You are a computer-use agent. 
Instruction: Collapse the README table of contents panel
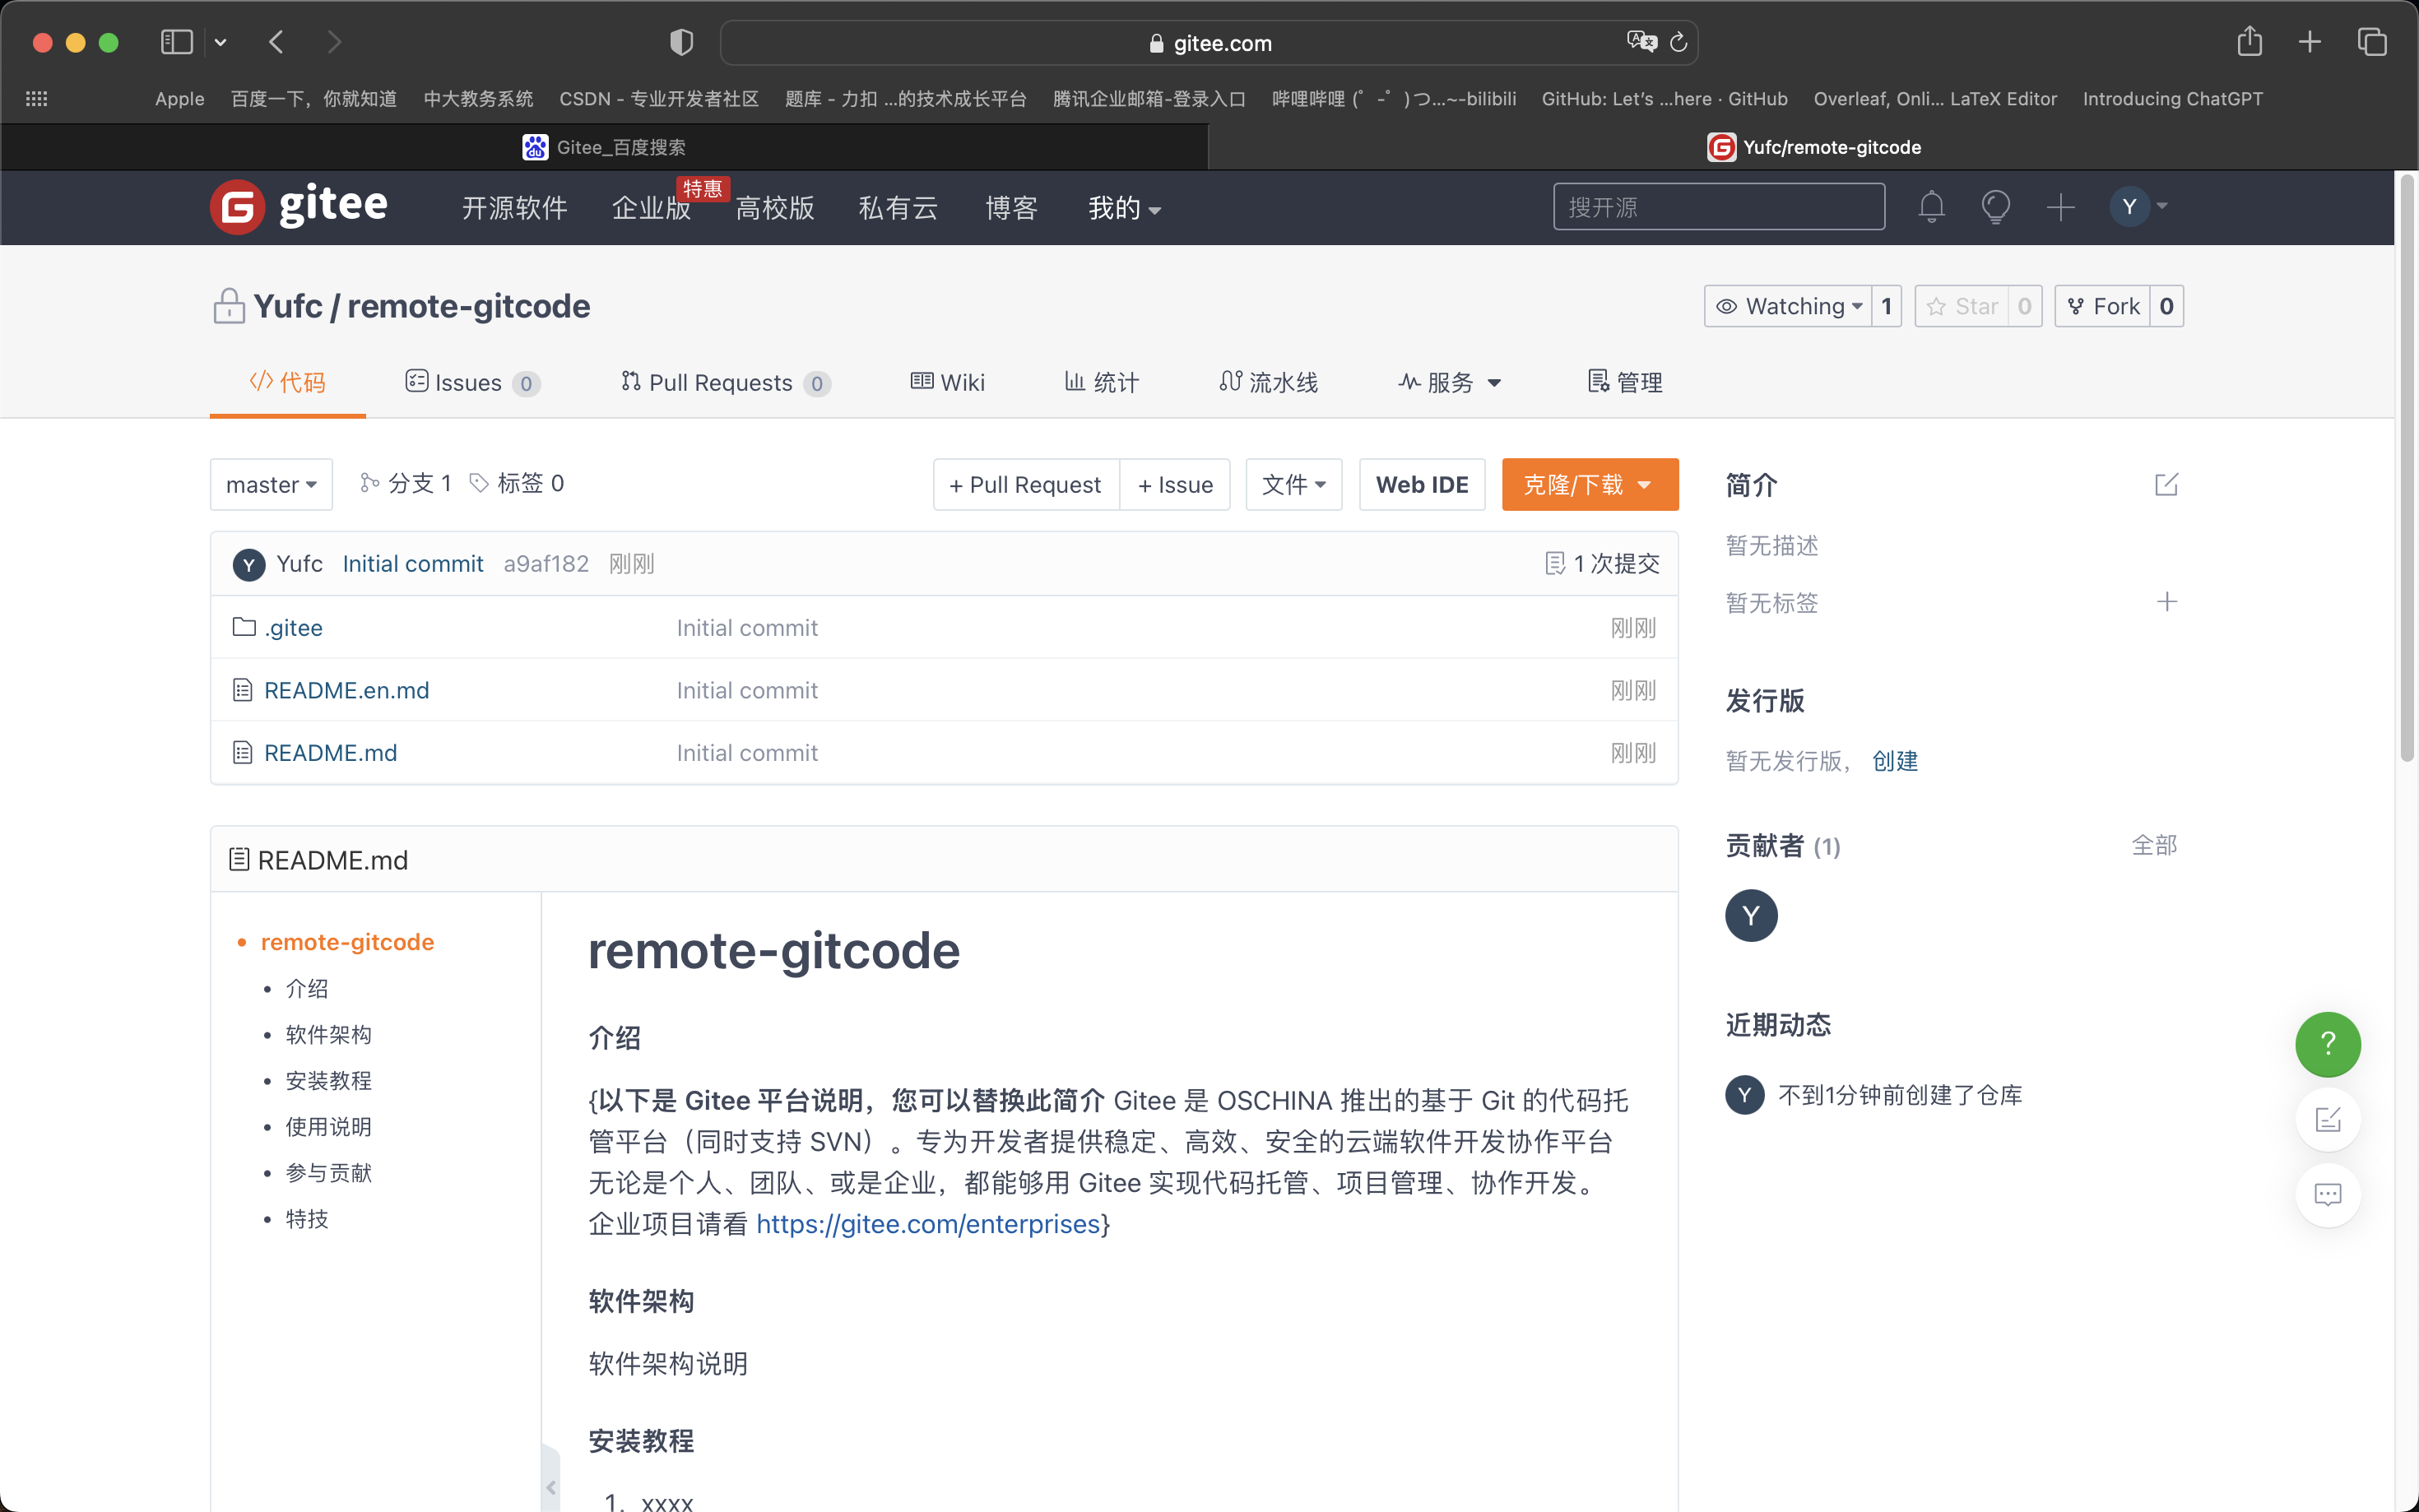(x=550, y=1487)
